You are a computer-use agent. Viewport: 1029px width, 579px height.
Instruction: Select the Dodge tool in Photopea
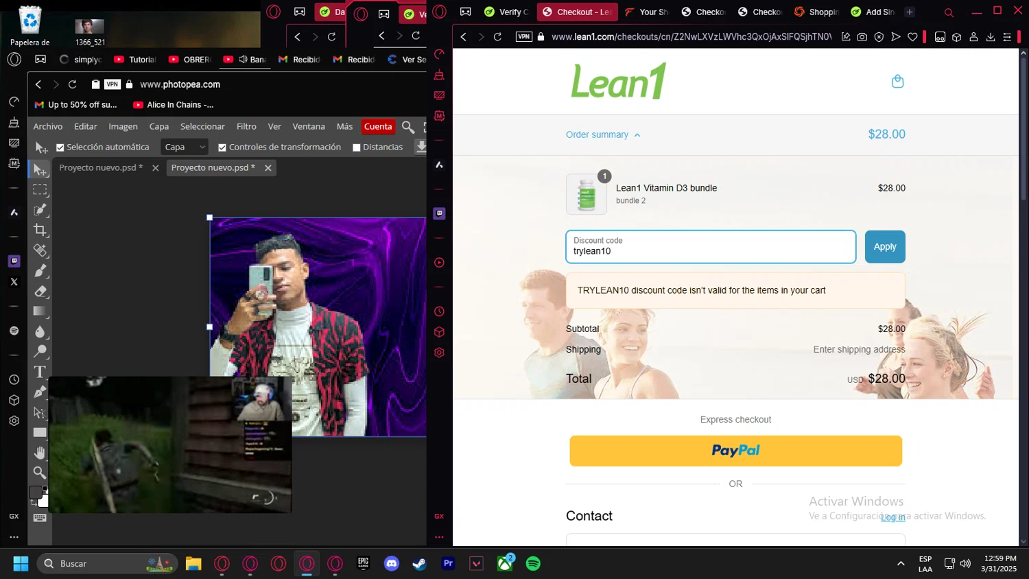click(40, 351)
